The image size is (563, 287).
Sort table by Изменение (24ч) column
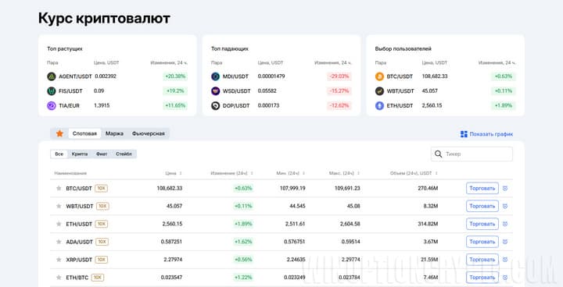232,173
